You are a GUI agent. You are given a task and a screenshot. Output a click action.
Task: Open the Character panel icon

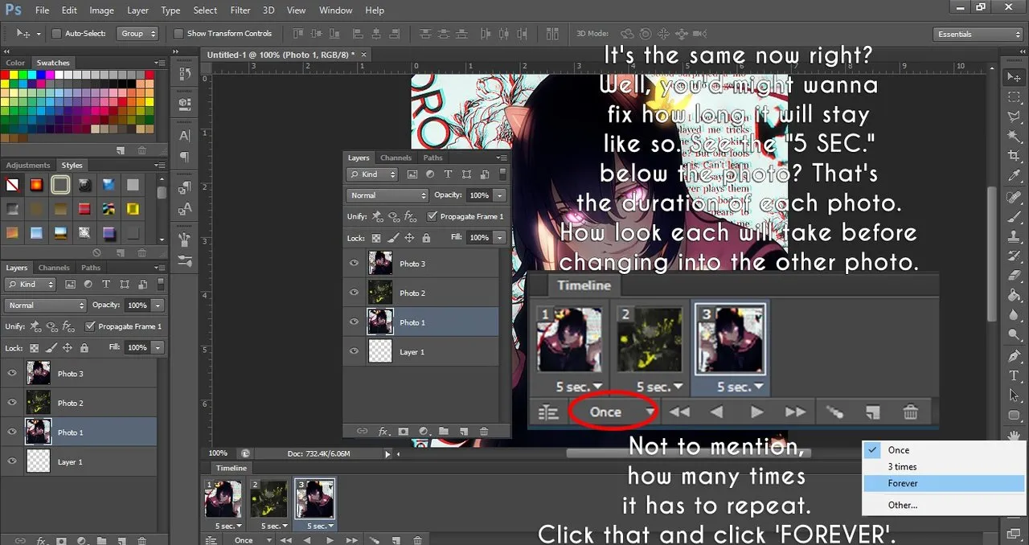(x=184, y=136)
